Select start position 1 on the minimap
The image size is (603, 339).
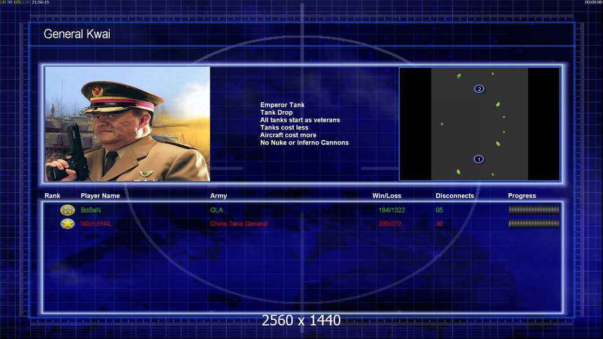click(x=479, y=159)
